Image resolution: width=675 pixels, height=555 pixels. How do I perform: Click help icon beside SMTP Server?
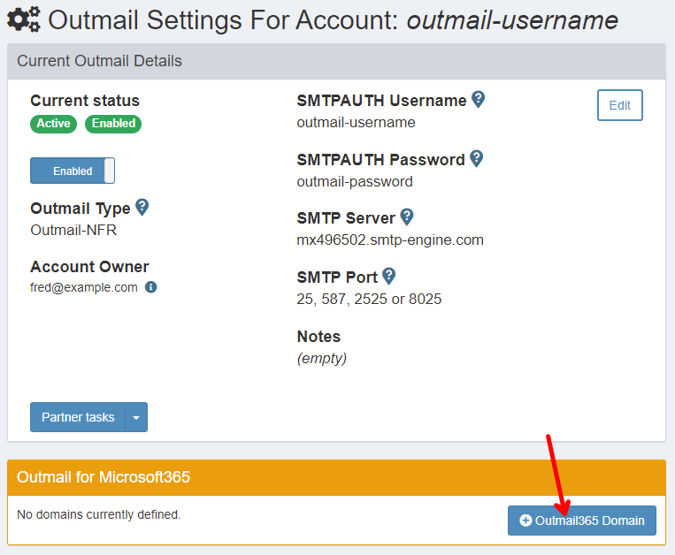point(407,217)
